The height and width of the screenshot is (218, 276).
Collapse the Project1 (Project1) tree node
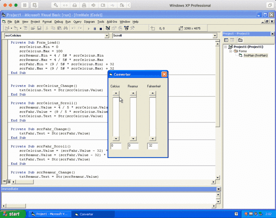pyautogui.click(x=226, y=47)
